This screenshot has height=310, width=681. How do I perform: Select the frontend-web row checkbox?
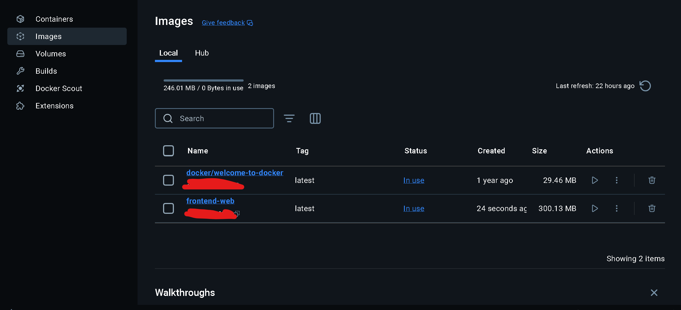point(168,208)
